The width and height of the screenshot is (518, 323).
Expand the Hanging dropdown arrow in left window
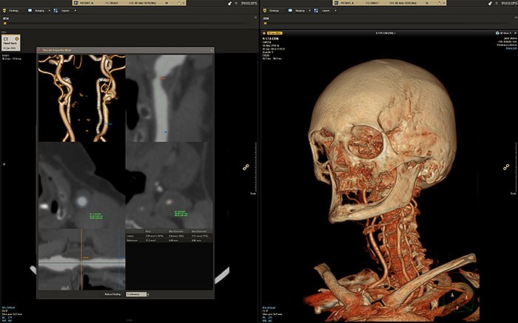coord(50,10)
